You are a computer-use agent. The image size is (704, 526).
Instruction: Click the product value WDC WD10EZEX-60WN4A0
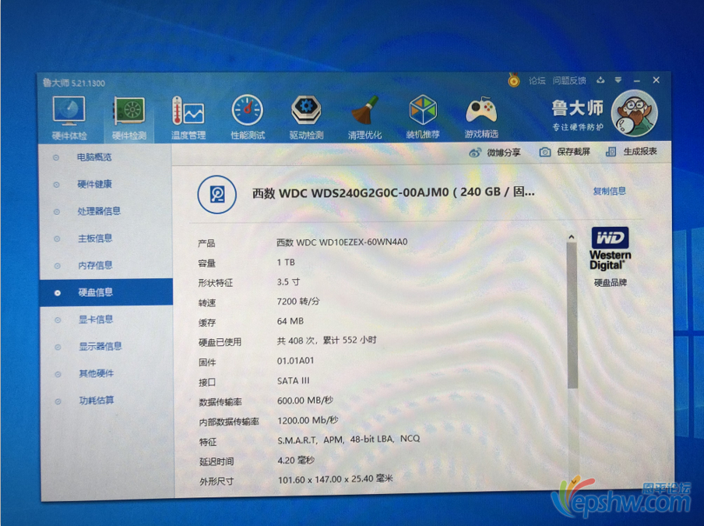coord(342,242)
